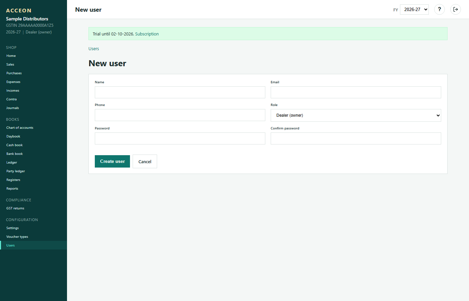Cancel the new user form

(145, 162)
